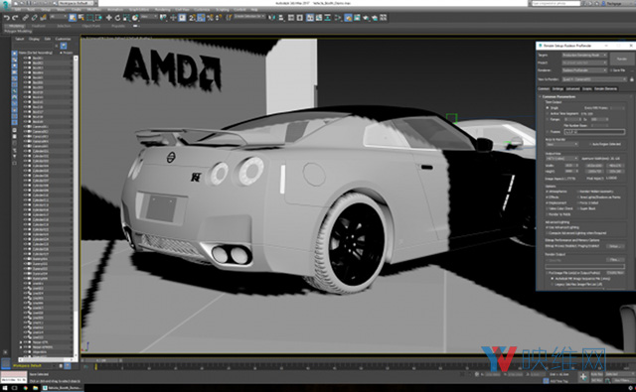Click the big Render button
Image resolution: width=636 pixels, height=392 pixels.
coord(621,59)
